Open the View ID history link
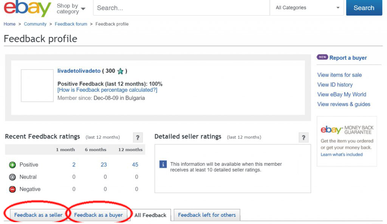 (x=335, y=85)
